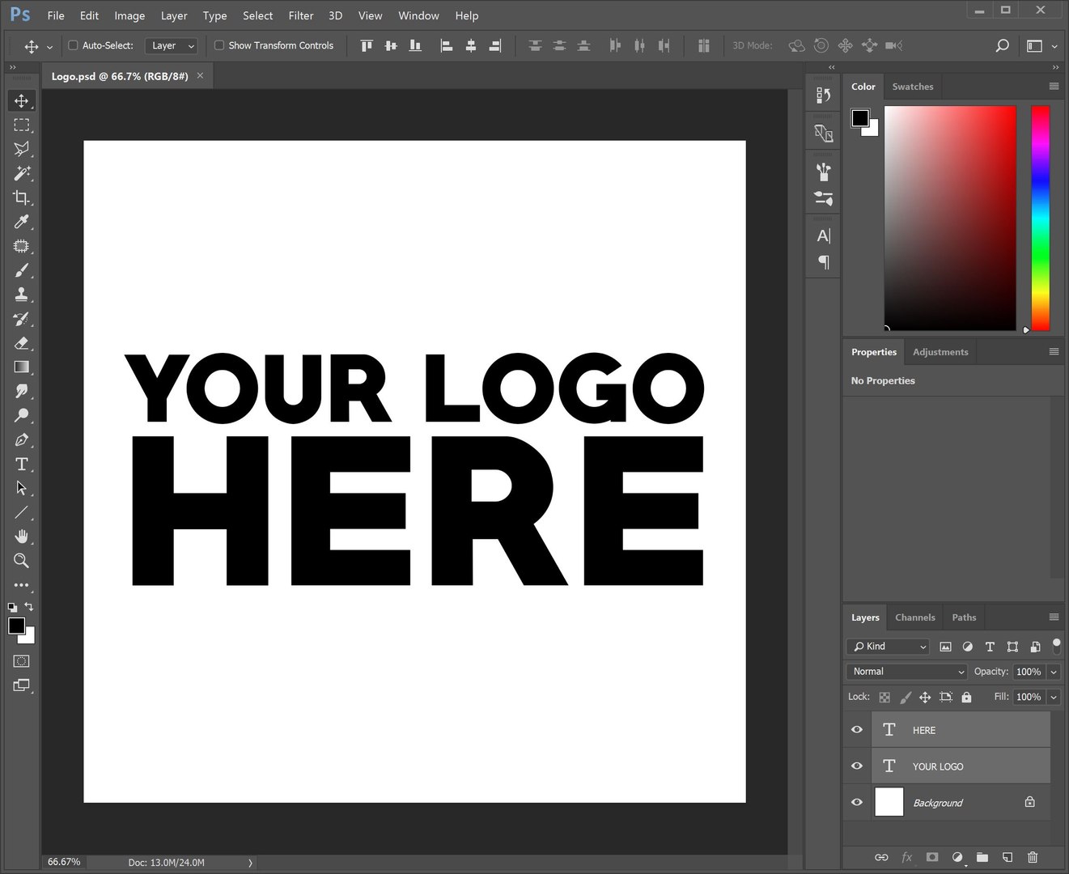Select the Eraser tool
The height and width of the screenshot is (874, 1069).
click(x=21, y=343)
